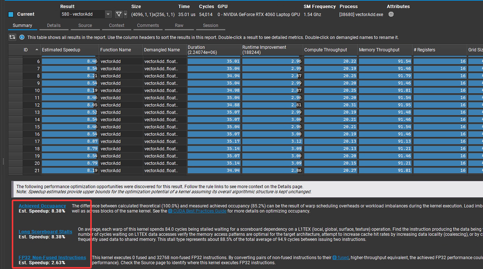Sort by Estimated Speedup column header
The width and height of the screenshot is (483, 269).
61,50
